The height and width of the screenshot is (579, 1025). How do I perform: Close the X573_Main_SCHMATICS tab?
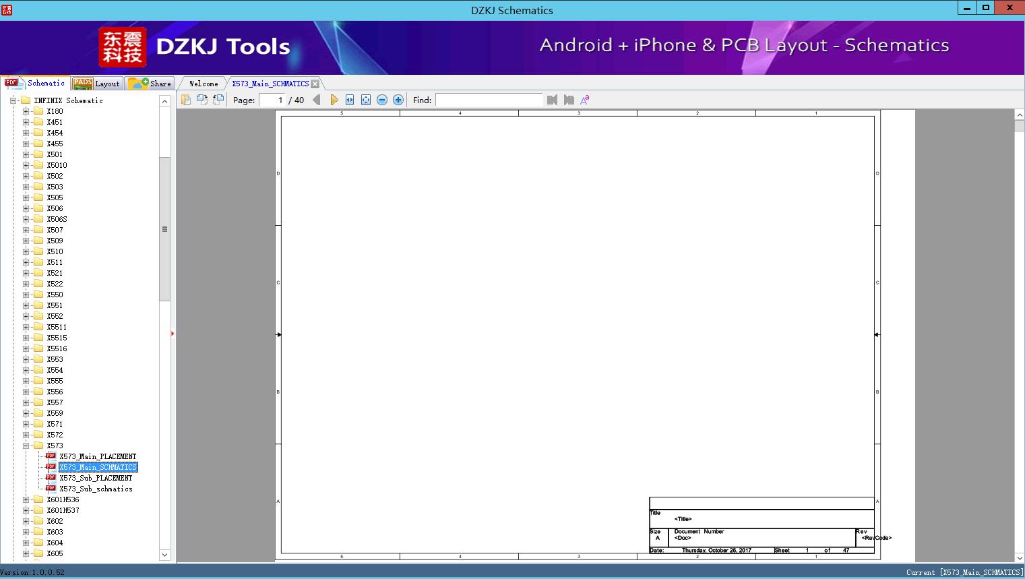pos(315,84)
